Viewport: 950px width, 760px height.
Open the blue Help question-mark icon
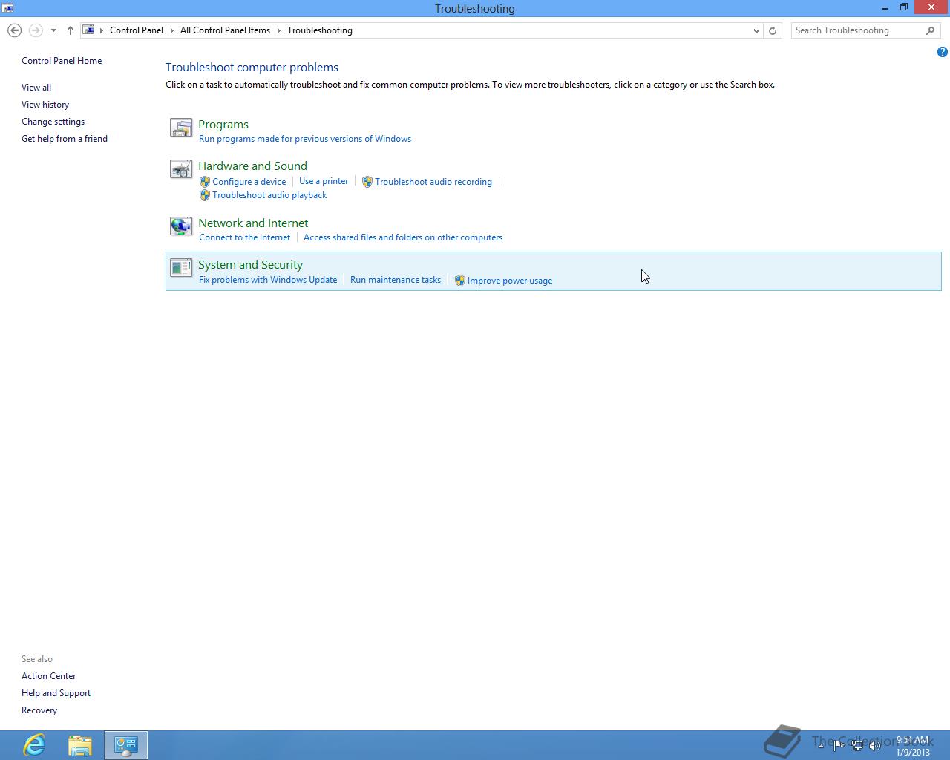tap(942, 52)
